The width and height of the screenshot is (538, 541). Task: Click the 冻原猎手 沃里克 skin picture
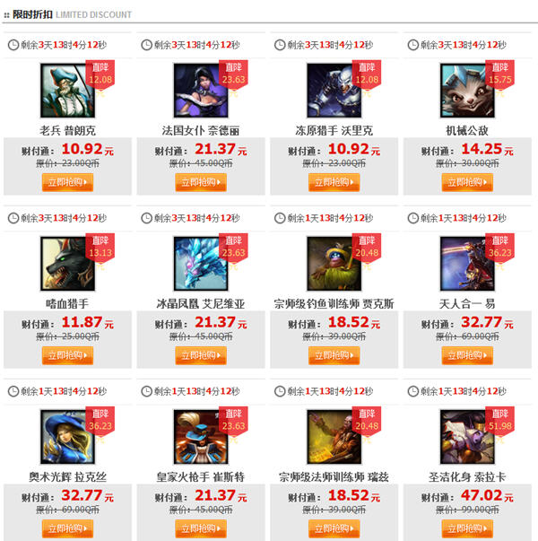tap(334, 91)
